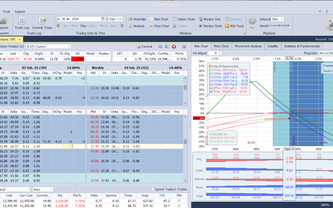Click the LIVE button in the date field
The image size is (333, 208).
[119, 19]
